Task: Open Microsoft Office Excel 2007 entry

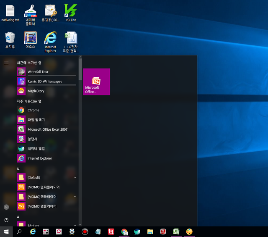Action: click(46, 129)
